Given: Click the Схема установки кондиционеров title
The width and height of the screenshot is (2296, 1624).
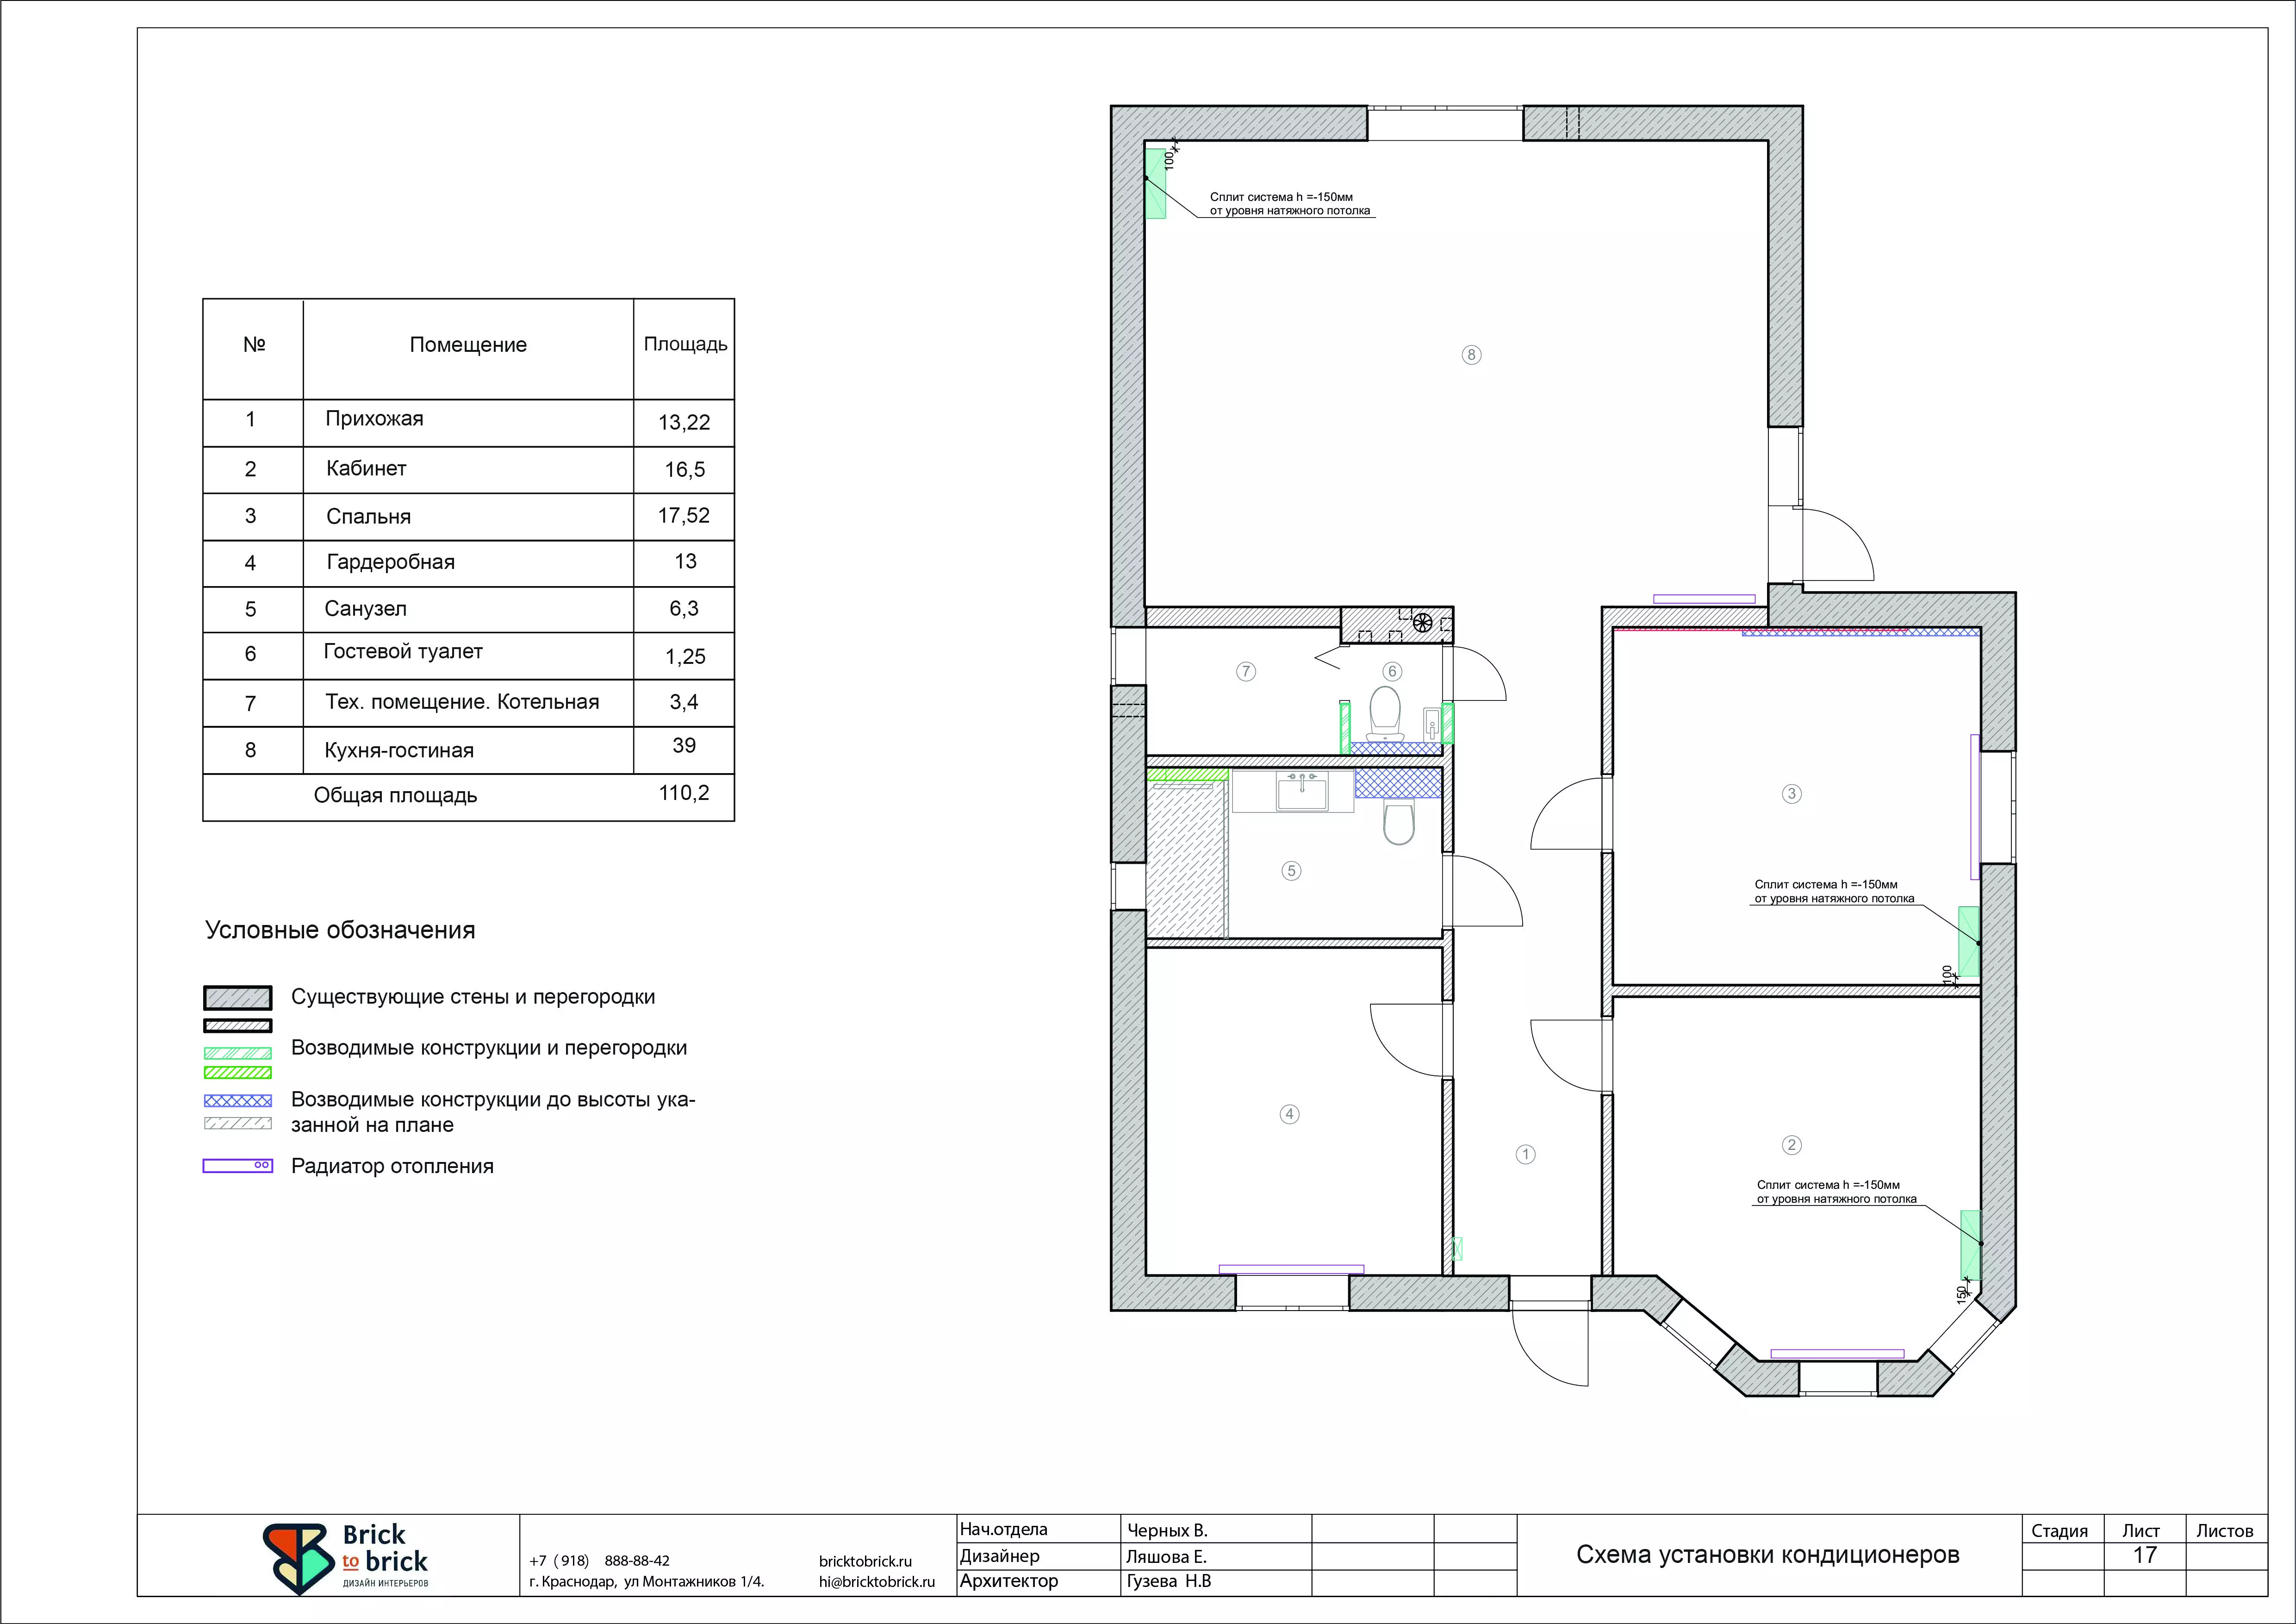Looking at the screenshot, I should pyautogui.click(x=1767, y=1555).
